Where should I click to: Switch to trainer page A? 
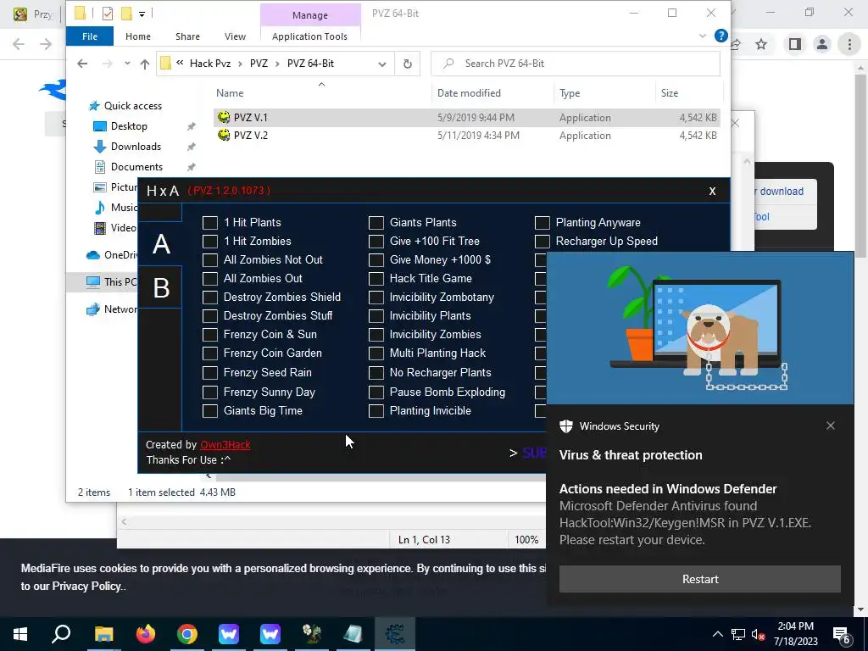[x=161, y=243]
